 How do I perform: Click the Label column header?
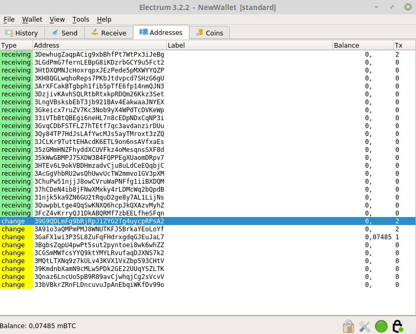249,46
